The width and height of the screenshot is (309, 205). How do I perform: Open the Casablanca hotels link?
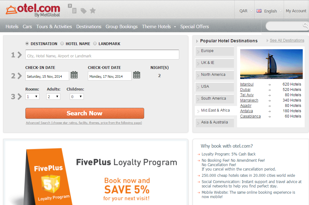coord(250,116)
